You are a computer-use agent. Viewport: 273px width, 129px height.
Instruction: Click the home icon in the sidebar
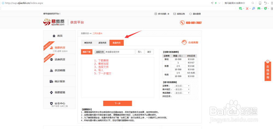click(x=54, y=36)
